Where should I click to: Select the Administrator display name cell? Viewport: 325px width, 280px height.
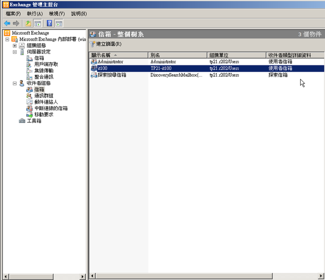coord(111,62)
